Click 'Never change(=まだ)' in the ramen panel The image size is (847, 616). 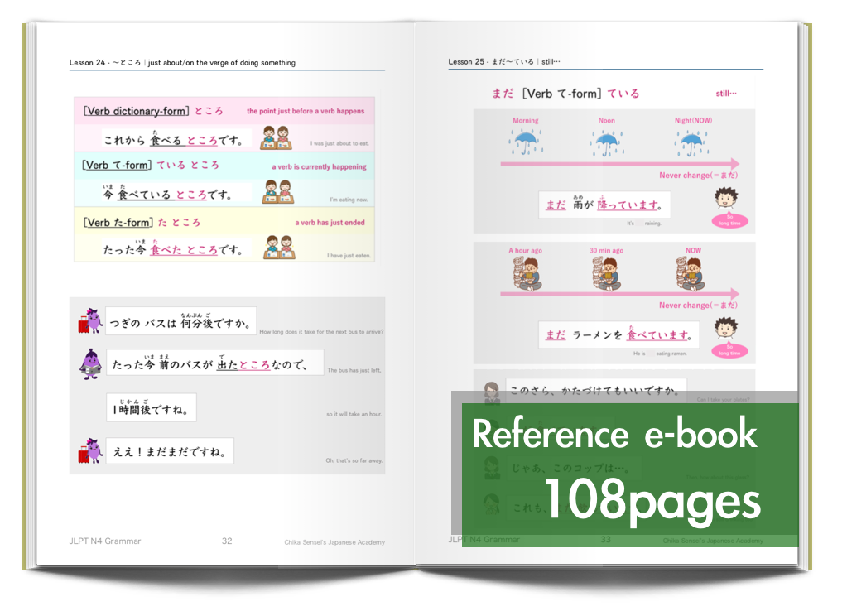[698, 306]
